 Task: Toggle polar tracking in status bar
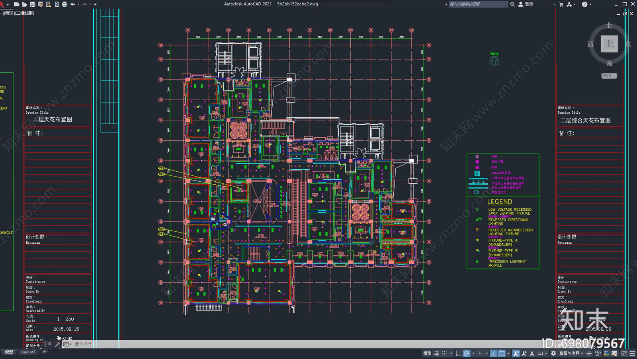[x=467, y=353]
